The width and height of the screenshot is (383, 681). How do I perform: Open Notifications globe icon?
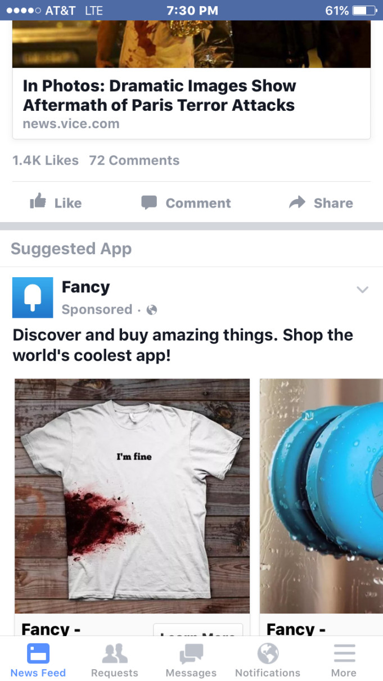point(268,653)
